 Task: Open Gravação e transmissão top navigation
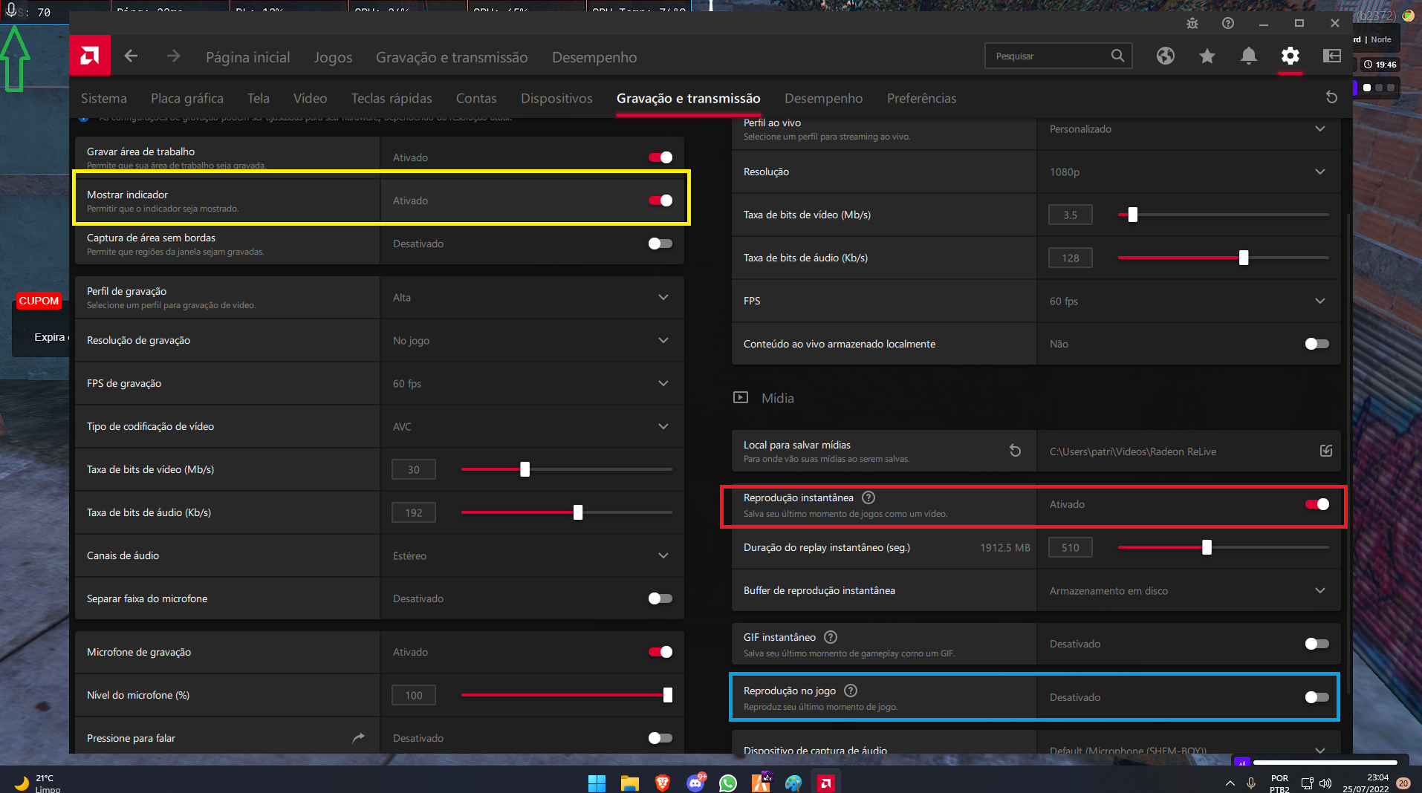pos(452,57)
